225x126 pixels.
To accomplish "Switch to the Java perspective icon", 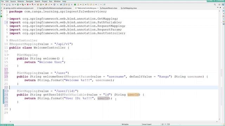I will tap(223, 5).
